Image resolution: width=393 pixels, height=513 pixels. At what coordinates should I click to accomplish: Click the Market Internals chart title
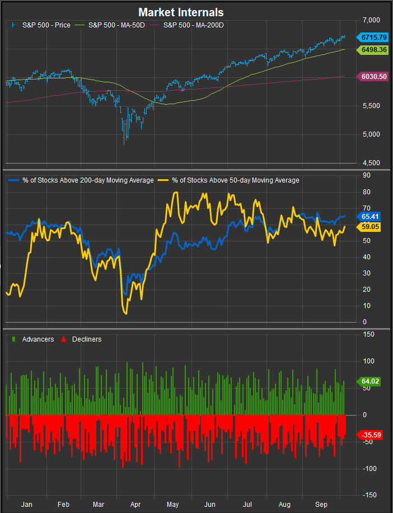pyautogui.click(x=181, y=12)
